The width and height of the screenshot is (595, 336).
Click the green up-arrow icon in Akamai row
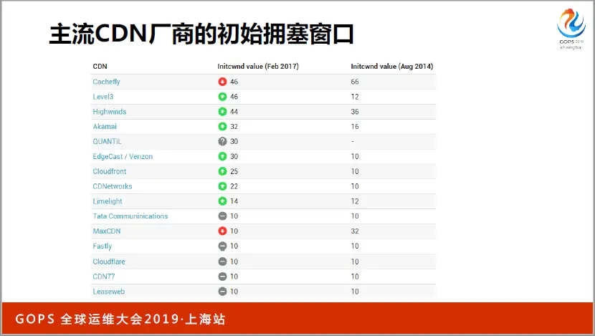pyautogui.click(x=222, y=126)
